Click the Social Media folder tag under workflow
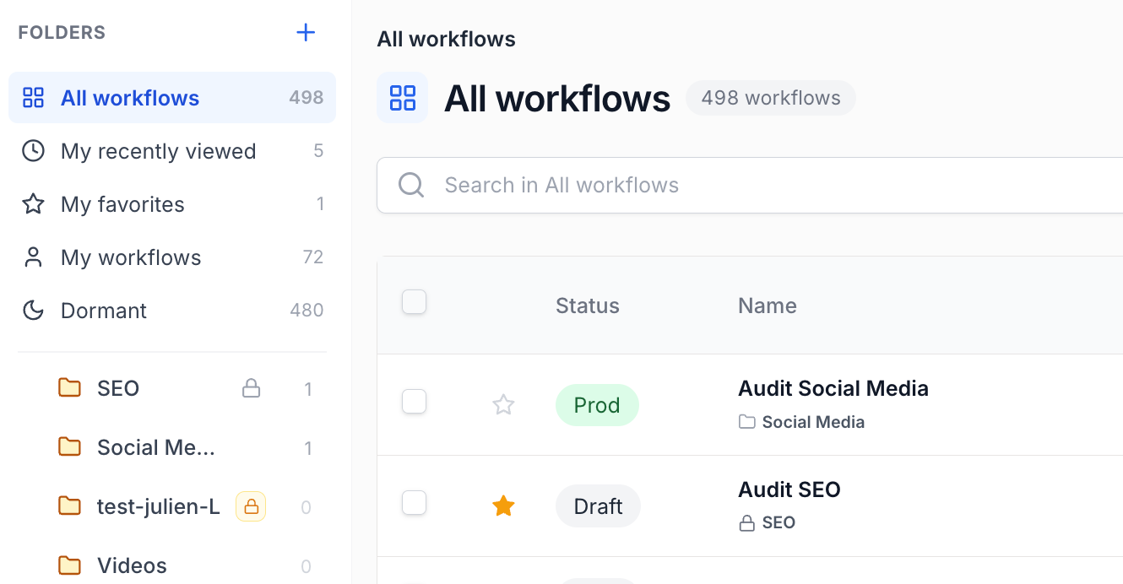Screen dimensions: 1123x584 point(801,422)
